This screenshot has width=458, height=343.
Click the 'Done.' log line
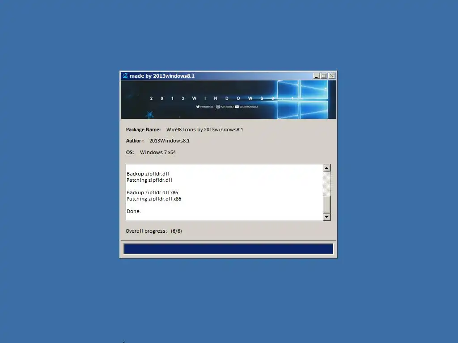click(x=134, y=211)
